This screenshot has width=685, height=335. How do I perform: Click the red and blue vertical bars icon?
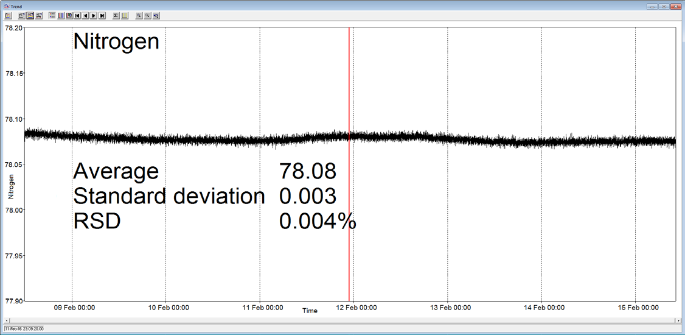click(61, 16)
